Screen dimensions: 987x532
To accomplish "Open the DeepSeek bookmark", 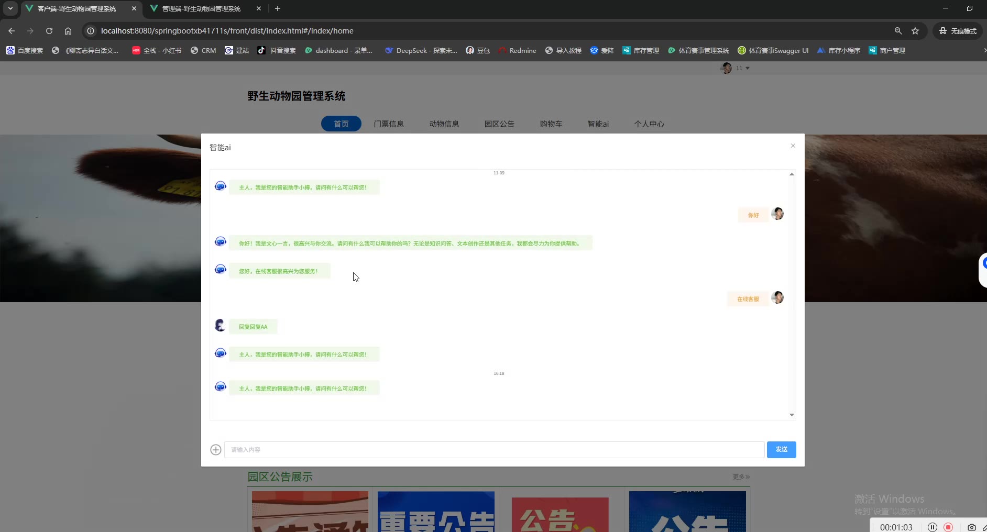I will 421,51.
